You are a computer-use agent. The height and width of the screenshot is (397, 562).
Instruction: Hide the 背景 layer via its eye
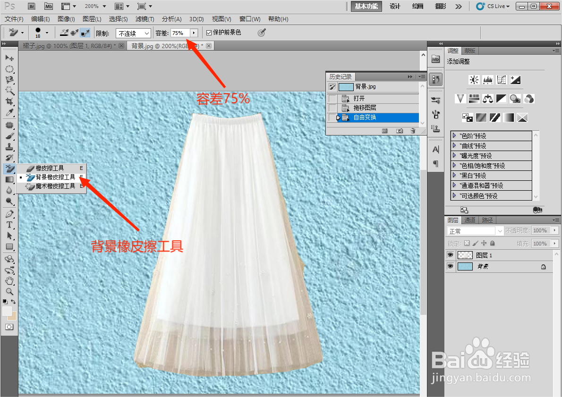coord(450,266)
